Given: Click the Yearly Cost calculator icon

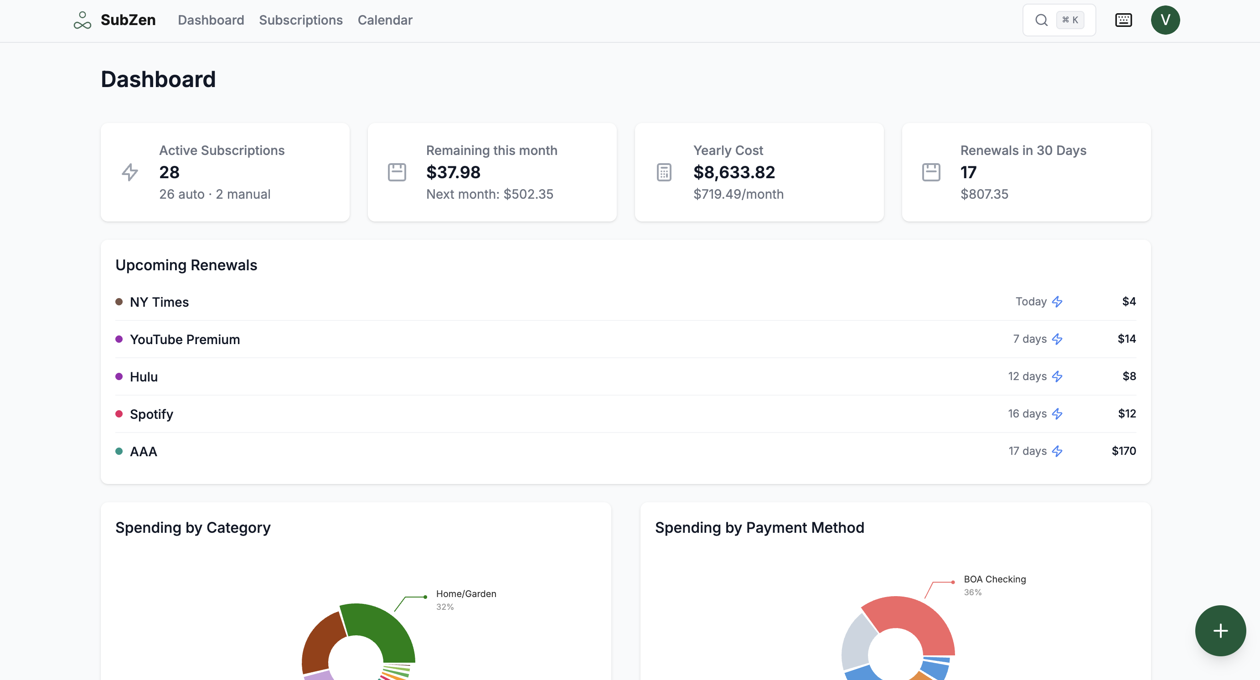Looking at the screenshot, I should (664, 172).
